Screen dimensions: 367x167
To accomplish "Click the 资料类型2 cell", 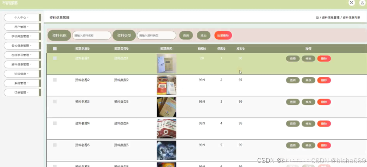I will coord(121,80).
